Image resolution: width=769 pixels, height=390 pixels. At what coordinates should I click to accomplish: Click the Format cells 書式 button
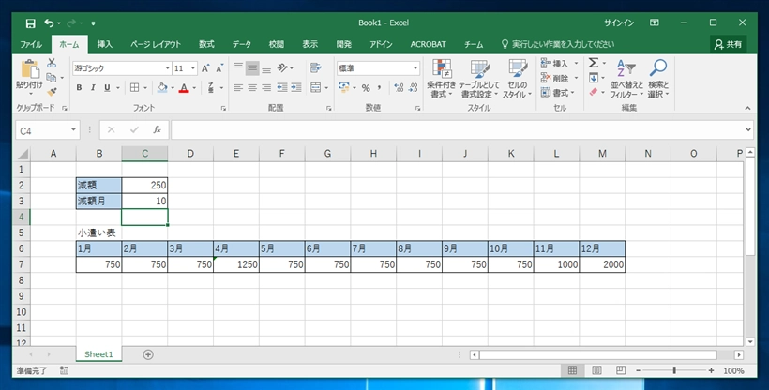[x=559, y=93]
